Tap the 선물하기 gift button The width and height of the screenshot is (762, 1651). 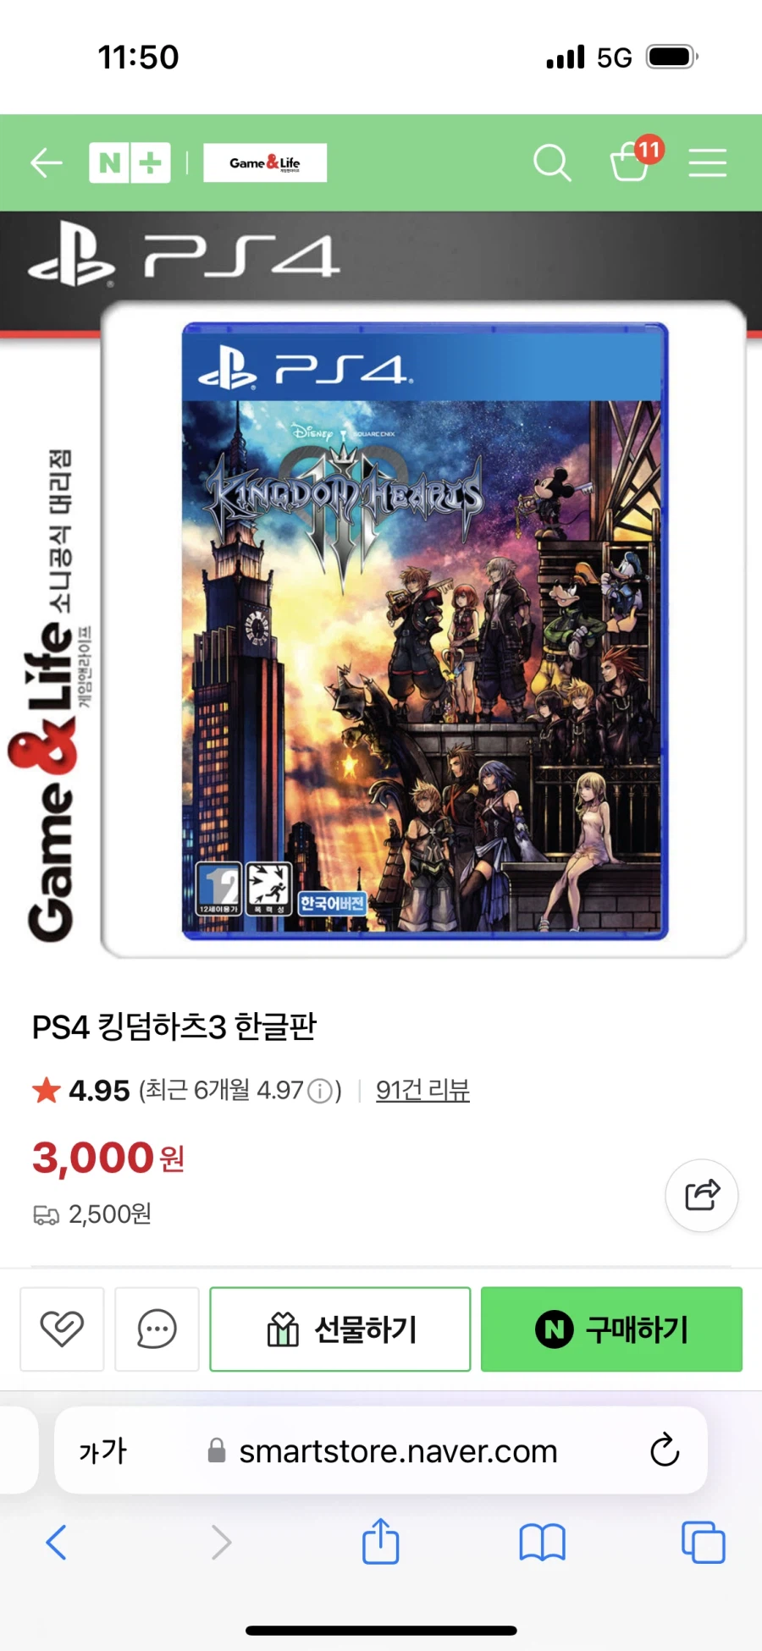point(340,1329)
